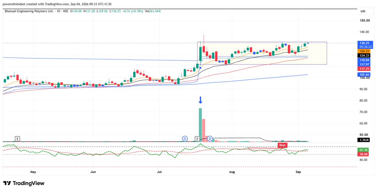Click the green 61.36 RSI value label

(363, 150)
